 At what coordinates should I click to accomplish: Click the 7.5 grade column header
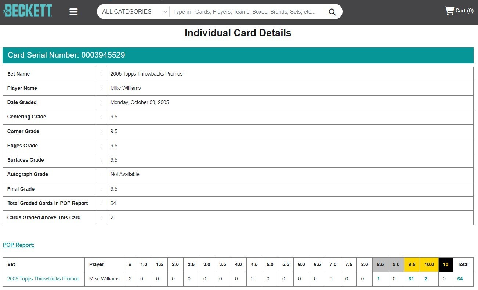(349, 264)
